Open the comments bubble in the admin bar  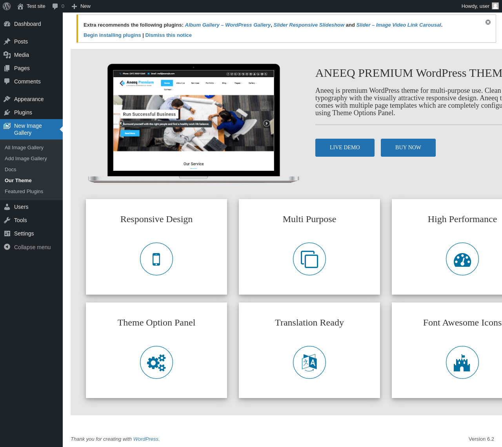pyautogui.click(x=55, y=6)
